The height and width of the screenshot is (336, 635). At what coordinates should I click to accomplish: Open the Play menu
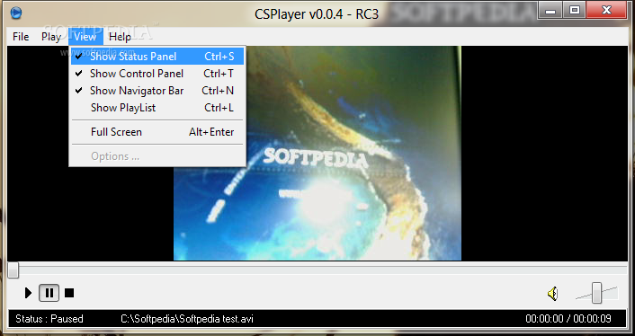[51, 37]
